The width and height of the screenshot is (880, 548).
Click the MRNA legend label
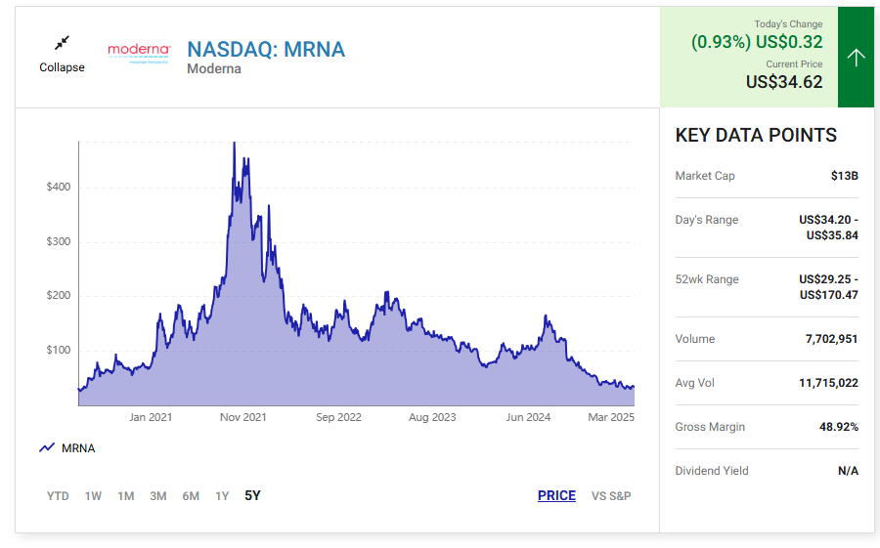coord(78,448)
